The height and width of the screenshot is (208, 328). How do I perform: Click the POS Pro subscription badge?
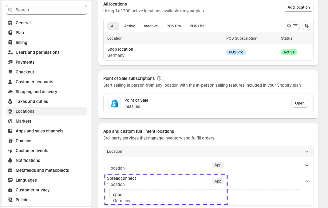[236, 52]
